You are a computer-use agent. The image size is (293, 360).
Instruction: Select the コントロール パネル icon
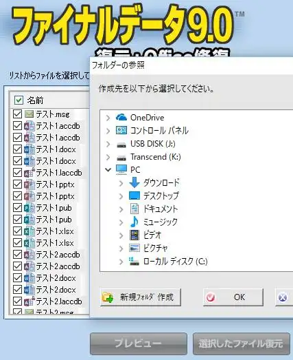[x=121, y=130]
